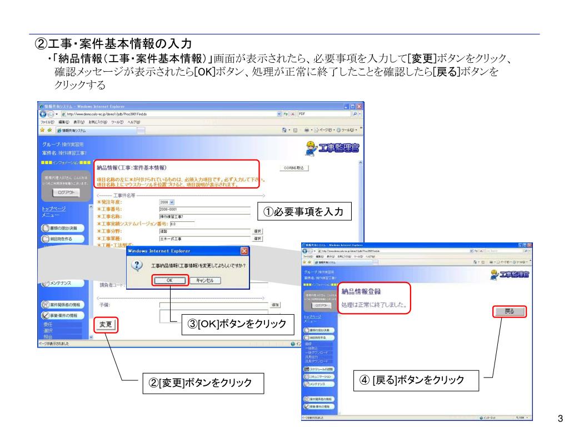This screenshot has height=427, width=569.
Task: Select the 情報共有システム browser tab in left window
Action: 96,130
